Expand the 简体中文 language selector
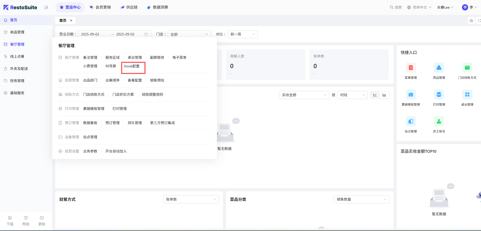This screenshot has height=231, width=481. click(419, 7)
